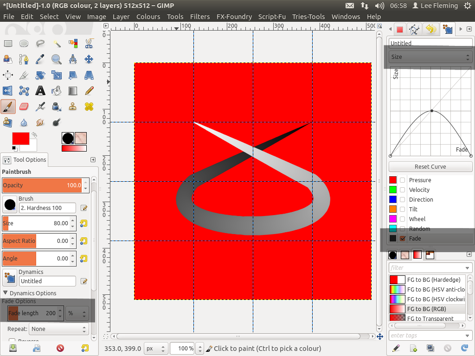Select the Airbrush tool
This screenshot has width=475, height=356.
point(40,107)
